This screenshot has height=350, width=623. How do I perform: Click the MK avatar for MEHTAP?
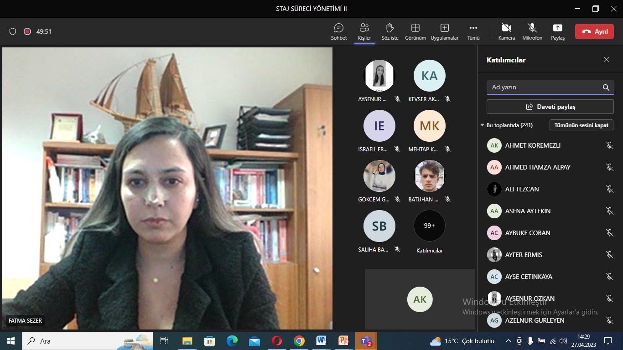coord(430,126)
